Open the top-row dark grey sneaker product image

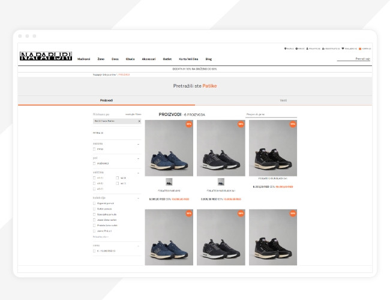coord(221,148)
